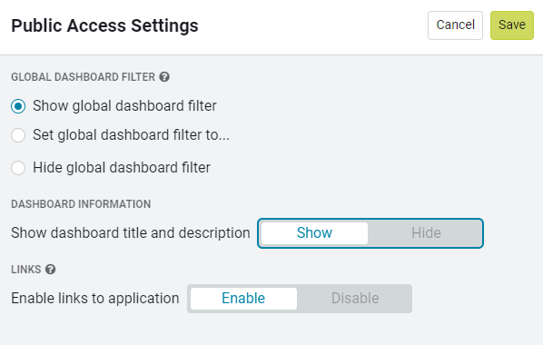Select the Show global dashboard filter radio button
The width and height of the screenshot is (543, 345).
[18, 106]
